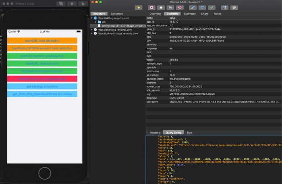Expand the sdk folder in tree

pyautogui.click(x=96, y=22)
